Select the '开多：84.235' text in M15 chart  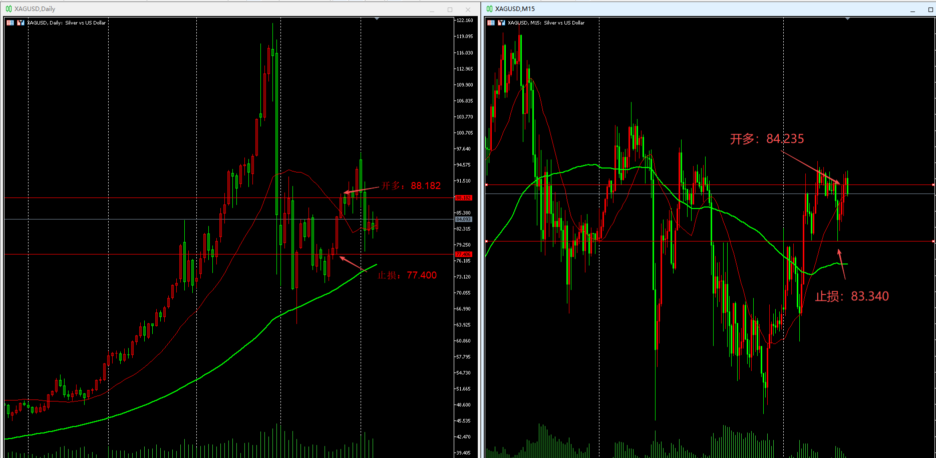767,138
